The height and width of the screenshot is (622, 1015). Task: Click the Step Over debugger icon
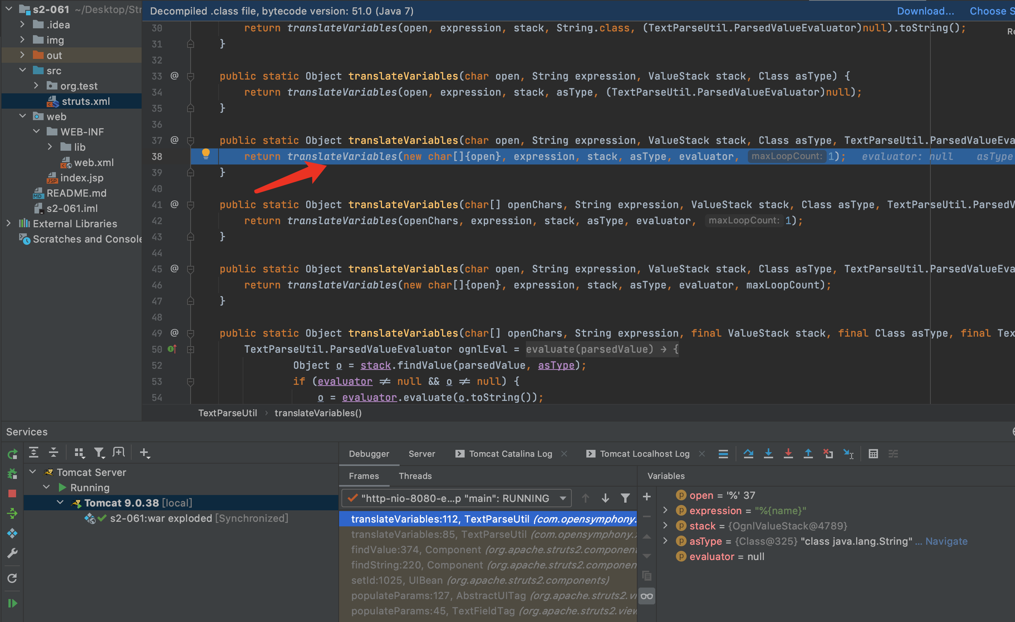pyautogui.click(x=749, y=454)
